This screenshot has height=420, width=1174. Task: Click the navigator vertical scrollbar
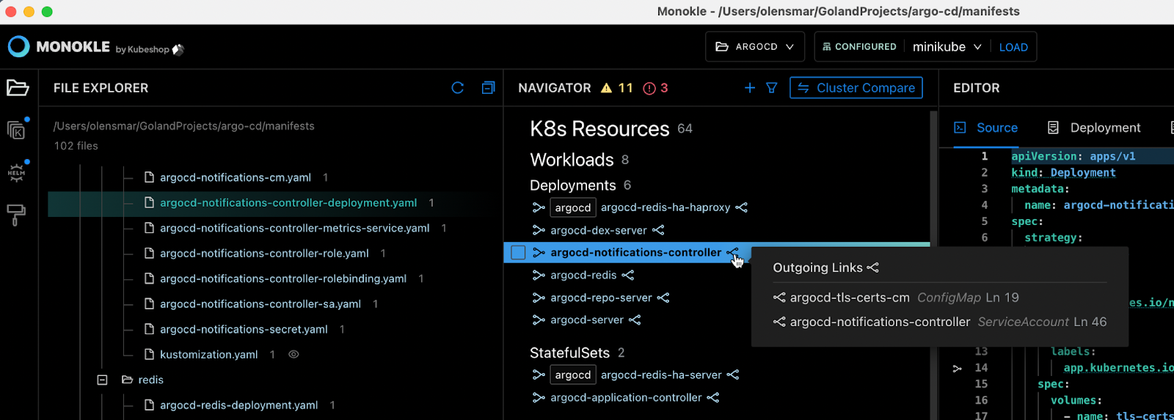coord(933,264)
